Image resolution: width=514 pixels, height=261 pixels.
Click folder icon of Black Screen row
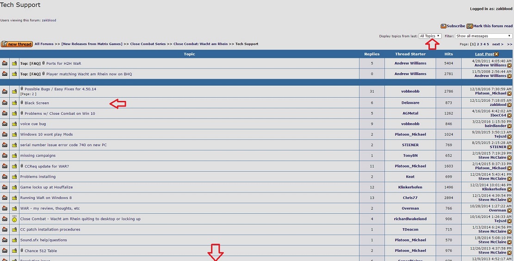[x=5, y=103]
